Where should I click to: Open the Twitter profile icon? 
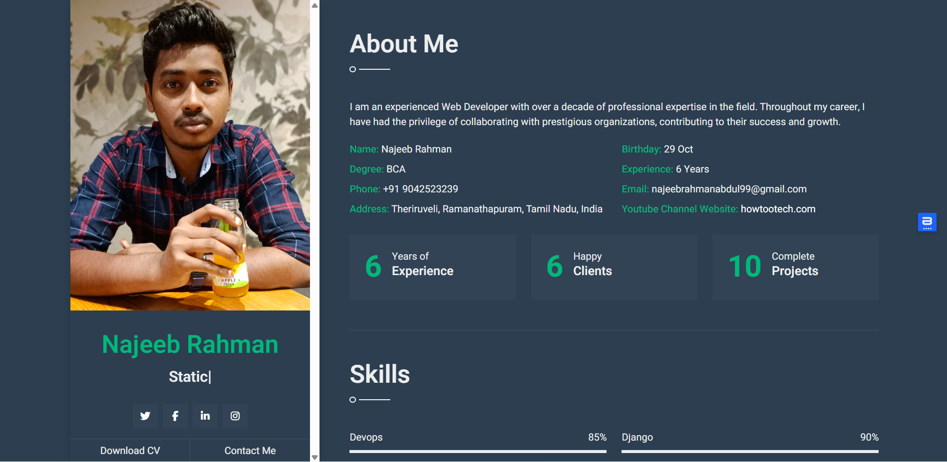(145, 416)
